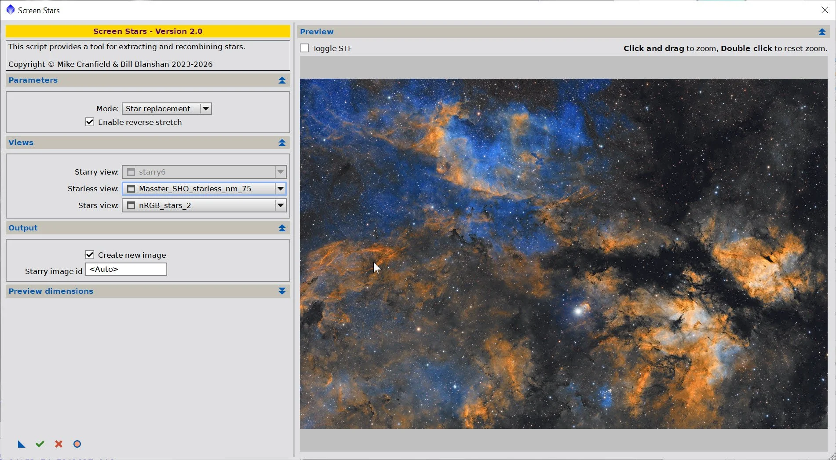The width and height of the screenshot is (836, 460).
Task: Click the red X Cancel icon
Action: (58, 444)
